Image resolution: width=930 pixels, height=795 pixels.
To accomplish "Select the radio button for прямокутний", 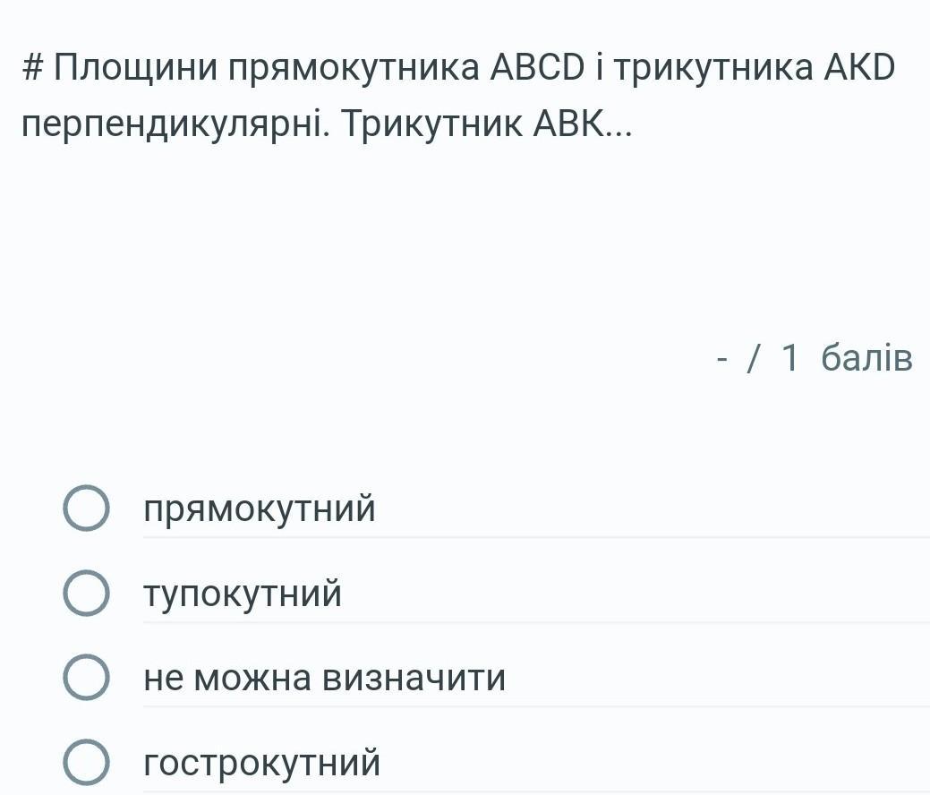I will tap(87, 510).
